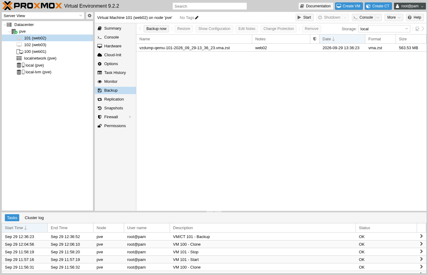Sort backups by Date column header
428x275 pixels.
click(x=342, y=39)
